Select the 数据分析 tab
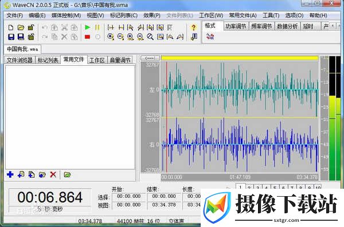The height and width of the screenshot is (227, 344). tap(287, 26)
